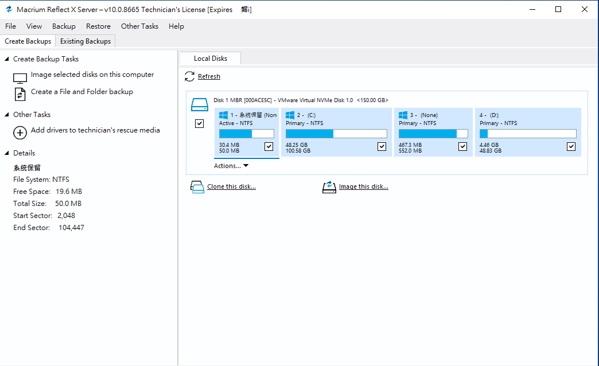
Task: Uncheck the C: partition checkbox
Action: [x=382, y=146]
